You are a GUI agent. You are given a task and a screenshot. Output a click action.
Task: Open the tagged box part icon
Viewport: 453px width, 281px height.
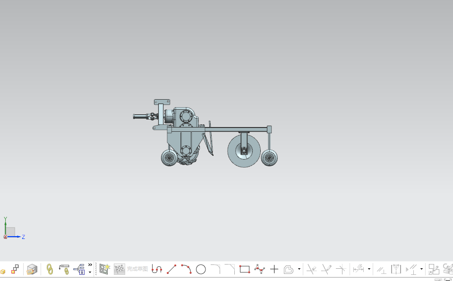pos(32,269)
